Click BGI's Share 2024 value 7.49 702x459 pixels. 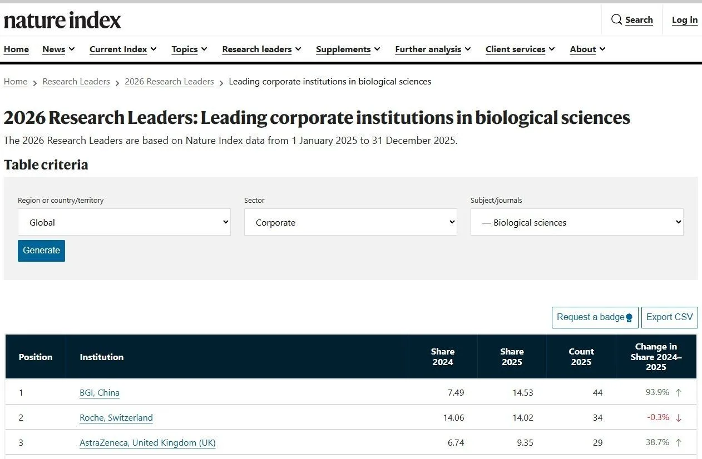[456, 393]
